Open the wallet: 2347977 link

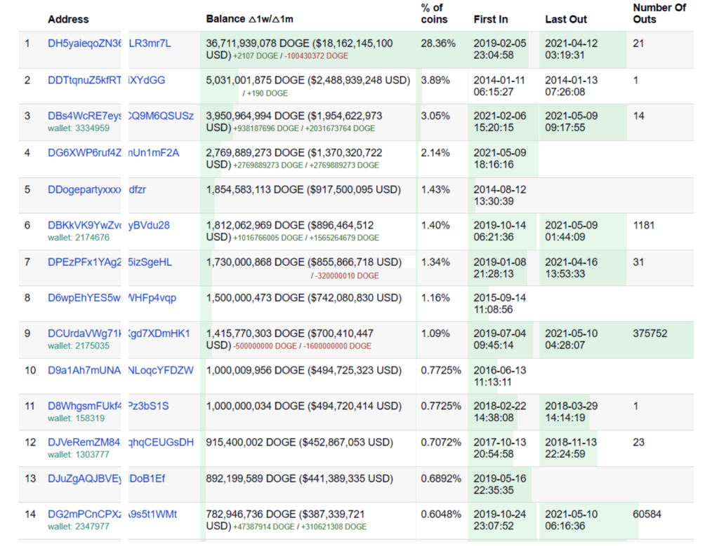(79, 527)
